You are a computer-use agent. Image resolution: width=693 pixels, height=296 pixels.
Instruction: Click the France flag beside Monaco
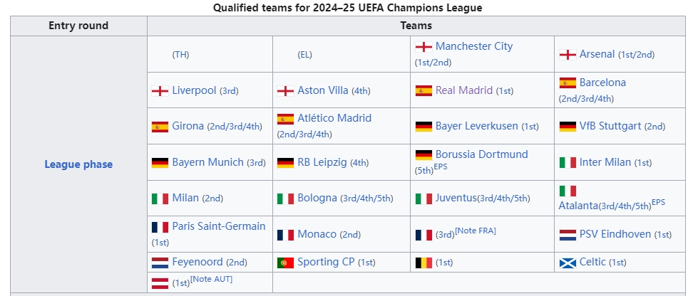(285, 235)
